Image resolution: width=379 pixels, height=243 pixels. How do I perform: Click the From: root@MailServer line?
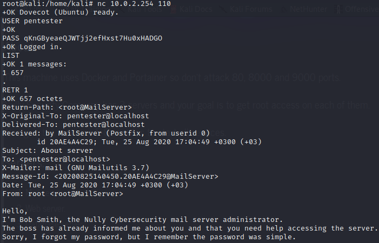[63, 193]
